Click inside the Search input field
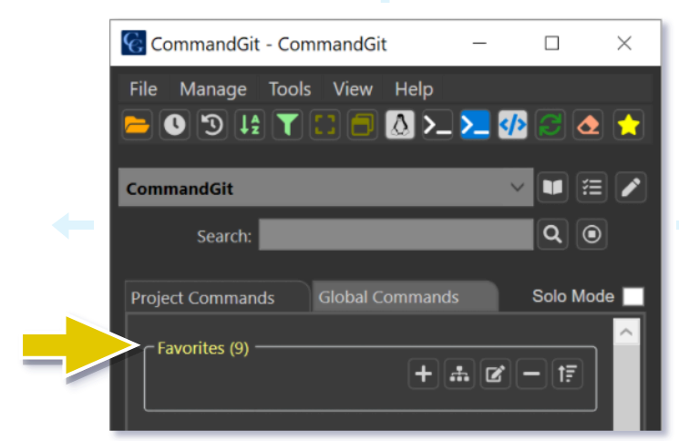Viewport: 679px width, 441px height. (396, 235)
